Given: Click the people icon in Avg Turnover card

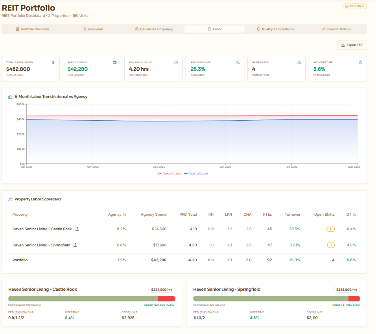Looking at the screenshot, I should coord(238,62).
